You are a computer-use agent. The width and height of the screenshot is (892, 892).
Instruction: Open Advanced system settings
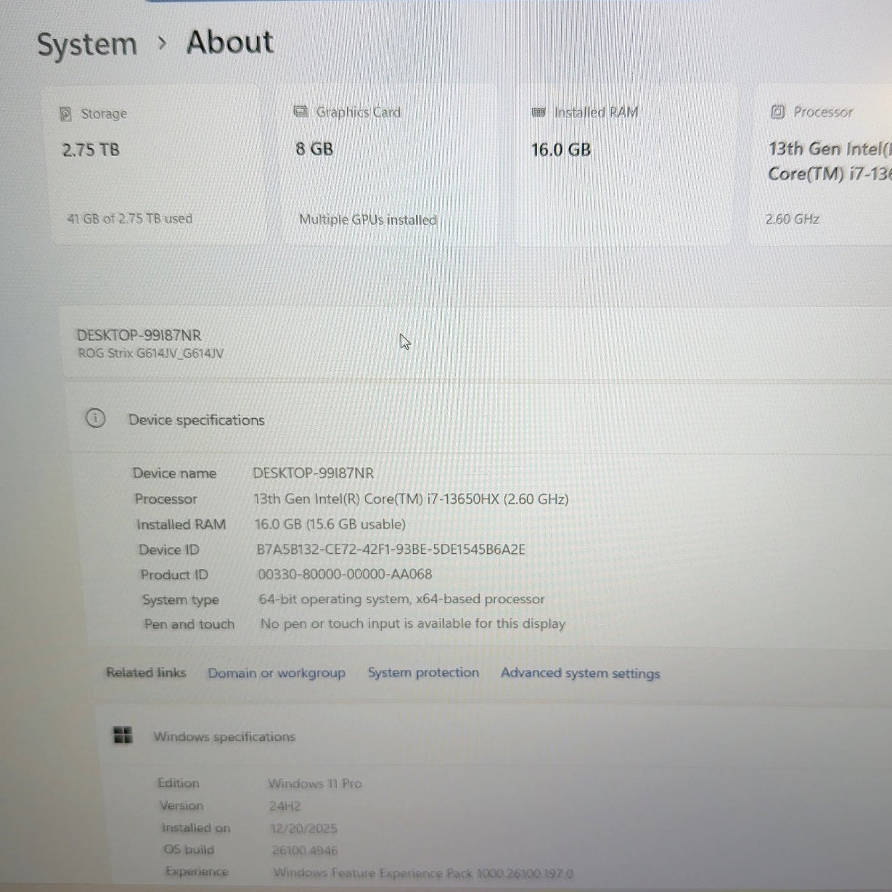pyautogui.click(x=580, y=674)
